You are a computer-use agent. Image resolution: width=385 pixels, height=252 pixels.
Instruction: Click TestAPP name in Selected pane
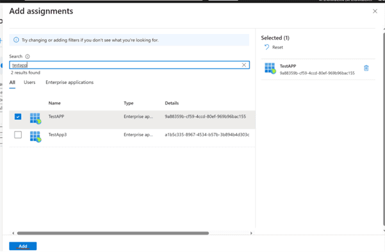[x=288, y=66]
